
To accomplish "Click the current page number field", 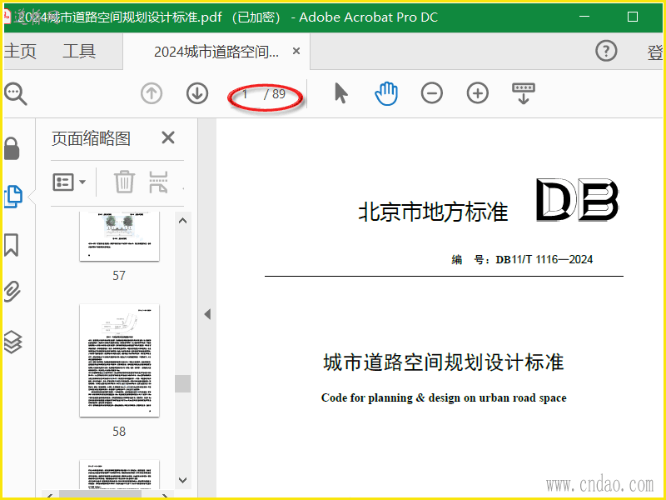I will (x=245, y=94).
